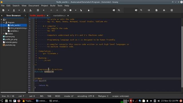Open the Build menu
183x103 pixels.
coord(53,6)
